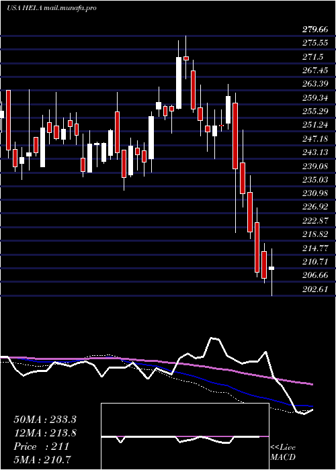Image resolution: width=336 pixels, height=470 pixels.
Task: Click the 243.13 price axis label
Action: tap(315, 152)
